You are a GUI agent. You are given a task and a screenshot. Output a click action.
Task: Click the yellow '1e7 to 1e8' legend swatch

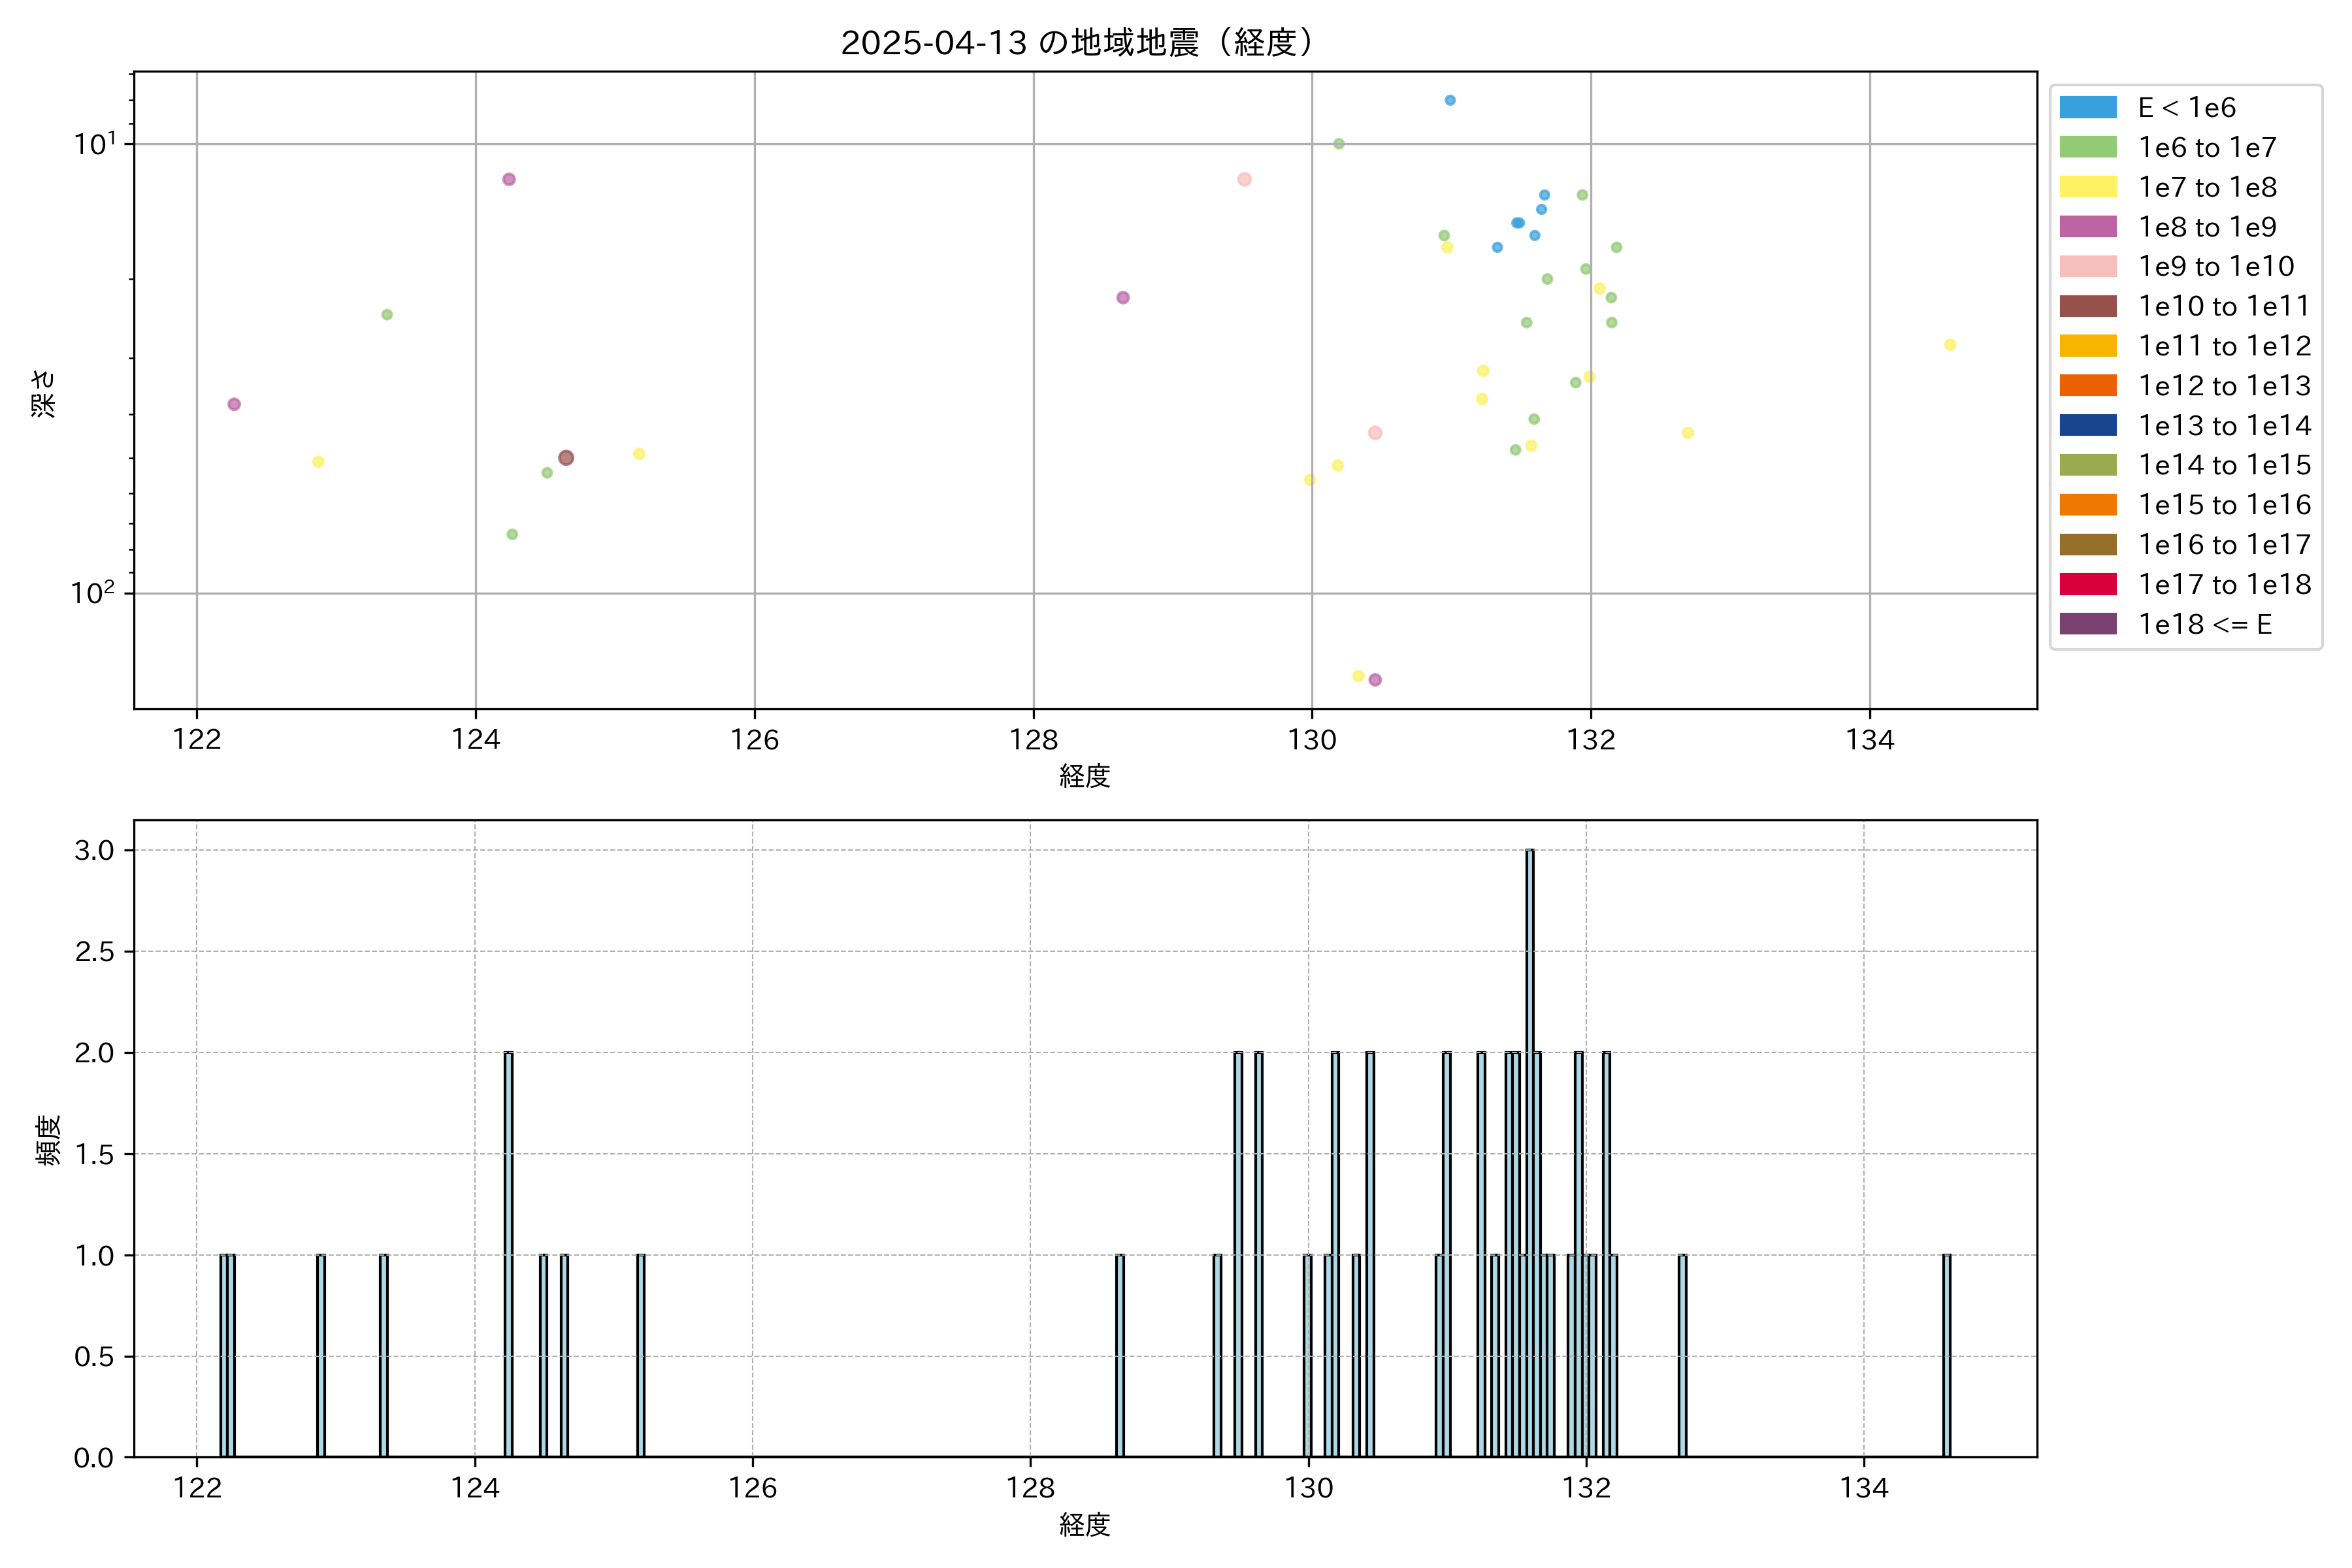click(2088, 187)
